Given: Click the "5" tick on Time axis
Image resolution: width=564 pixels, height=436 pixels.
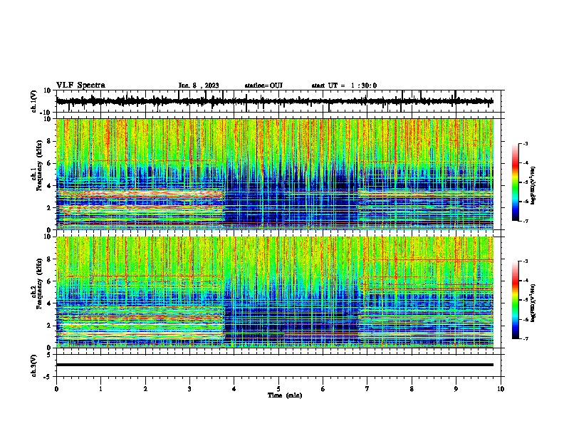Looking at the screenshot, I should click(x=278, y=389).
